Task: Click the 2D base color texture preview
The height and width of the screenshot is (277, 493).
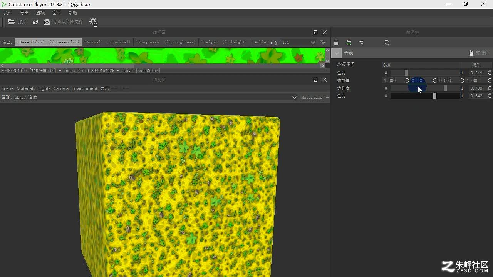Action: (162, 56)
